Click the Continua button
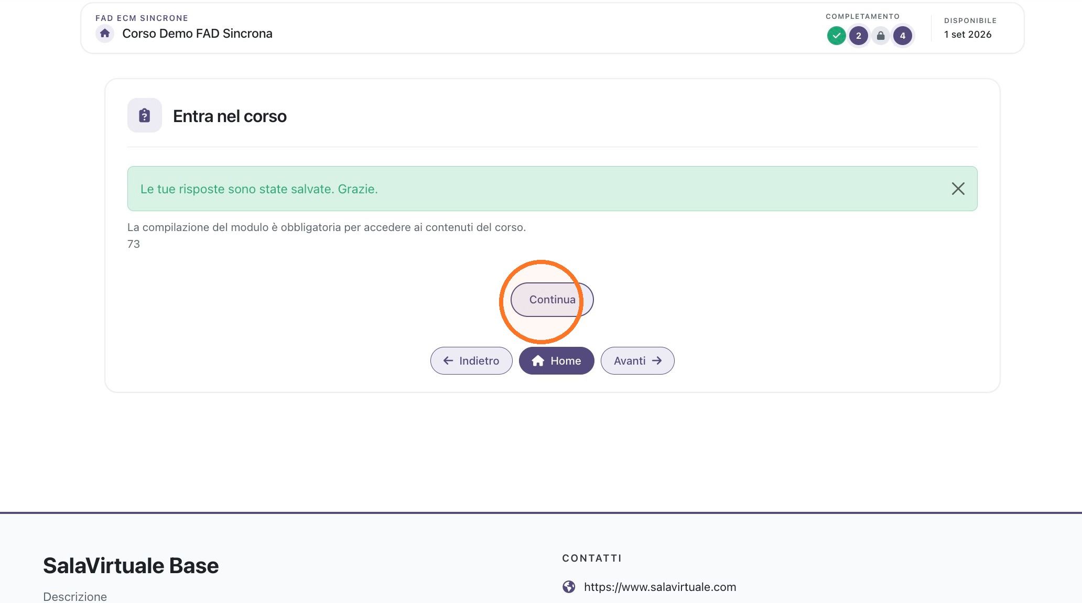The height and width of the screenshot is (603, 1082). click(552, 300)
